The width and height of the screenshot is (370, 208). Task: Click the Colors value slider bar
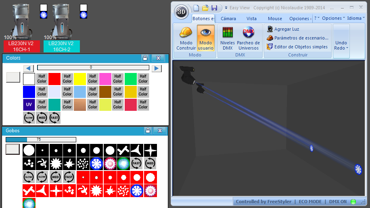(93, 67)
